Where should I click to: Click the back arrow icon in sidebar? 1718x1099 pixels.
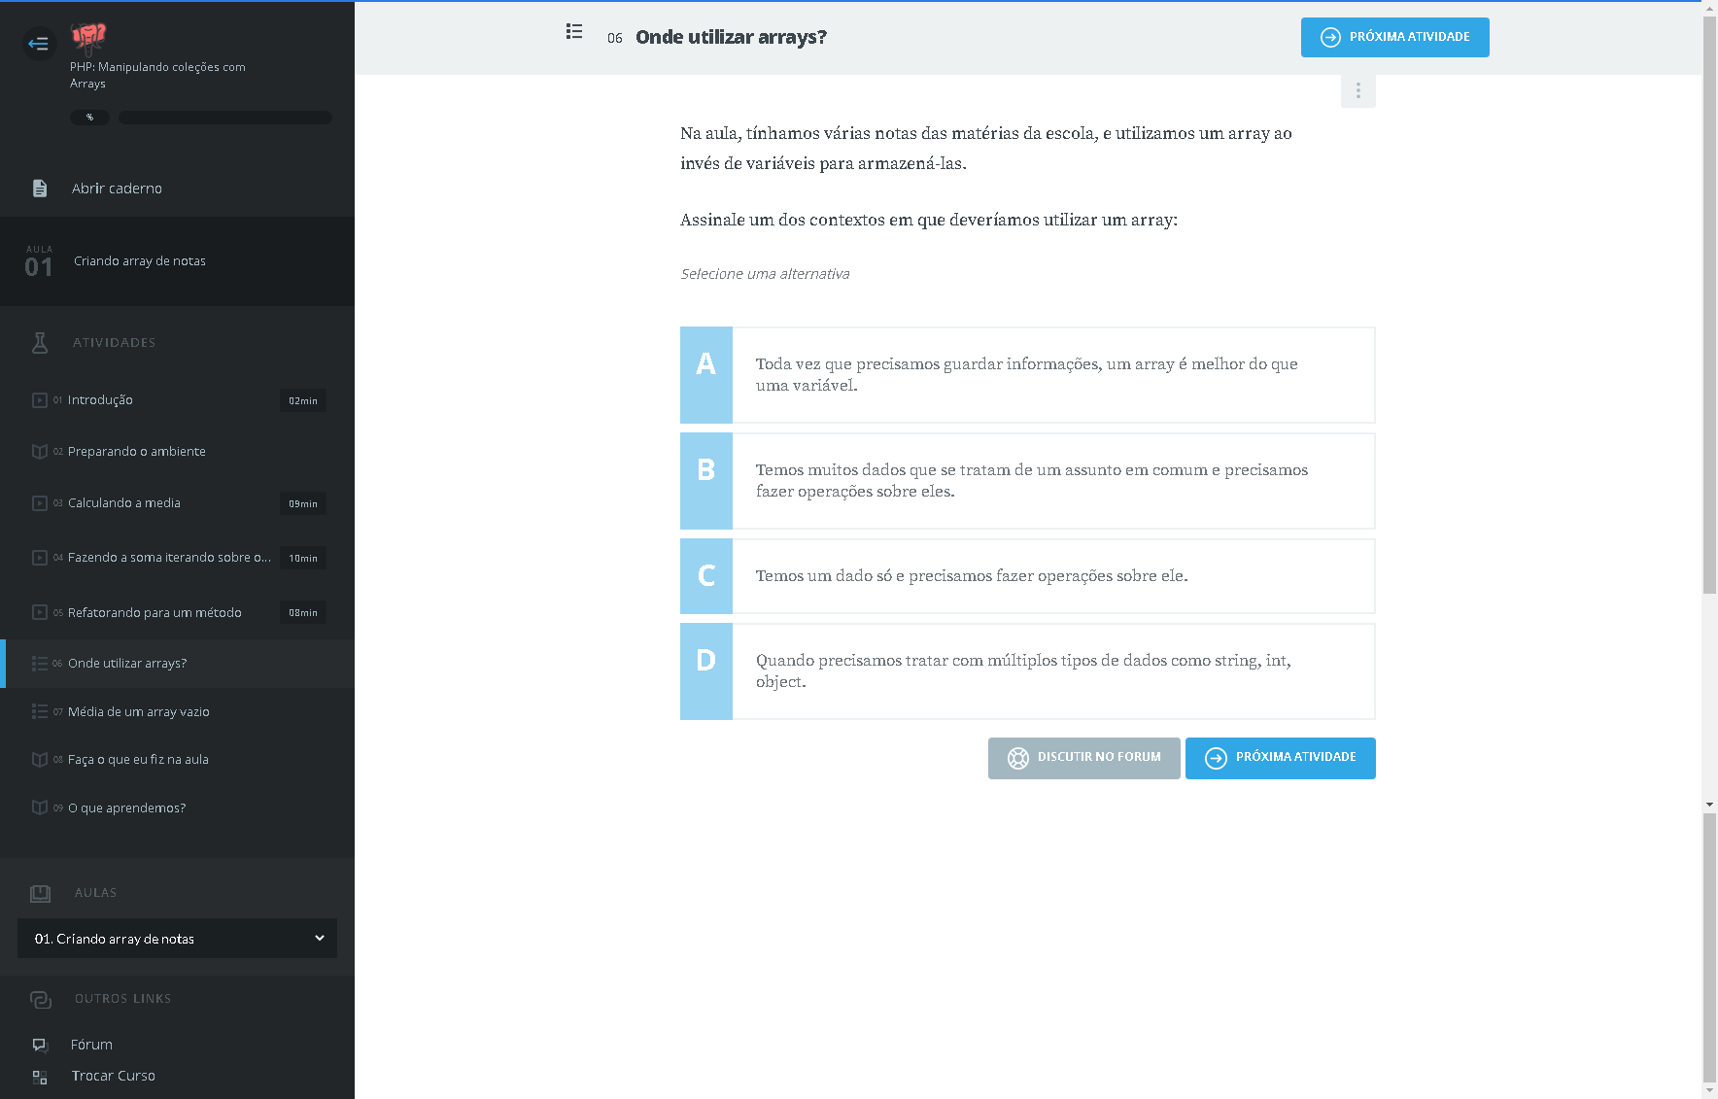tap(39, 43)
